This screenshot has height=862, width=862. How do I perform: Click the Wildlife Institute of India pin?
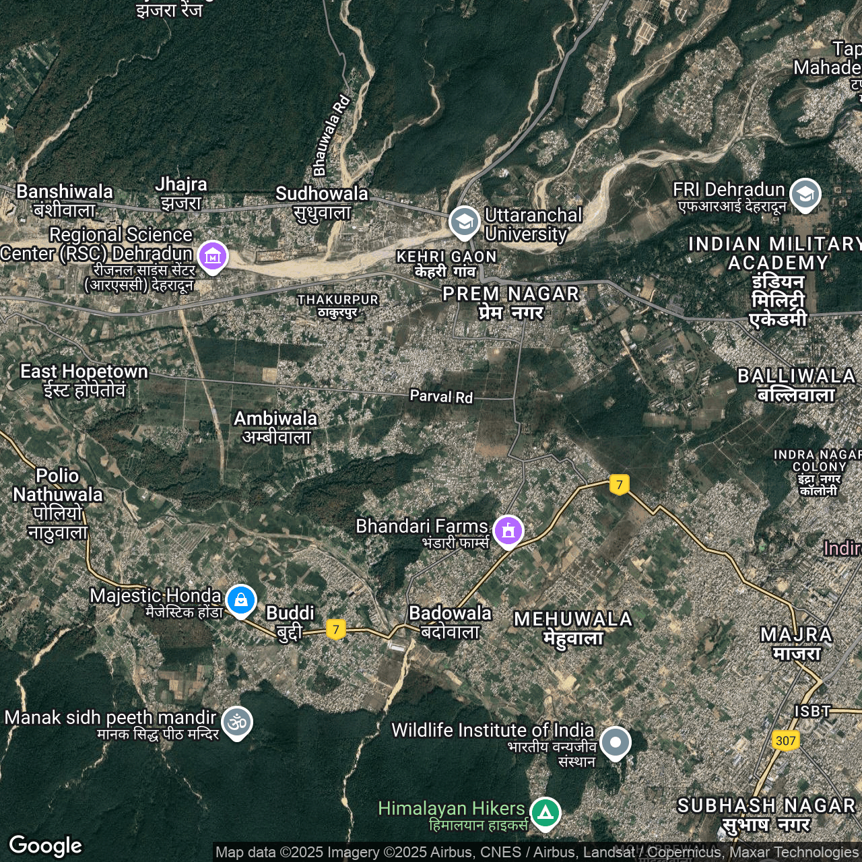[615, 742]
